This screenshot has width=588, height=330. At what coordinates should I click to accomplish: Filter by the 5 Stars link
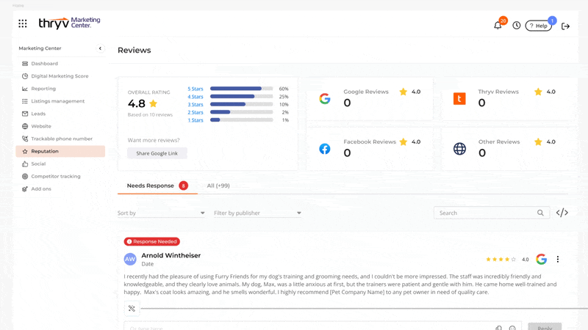pos(196,89)
